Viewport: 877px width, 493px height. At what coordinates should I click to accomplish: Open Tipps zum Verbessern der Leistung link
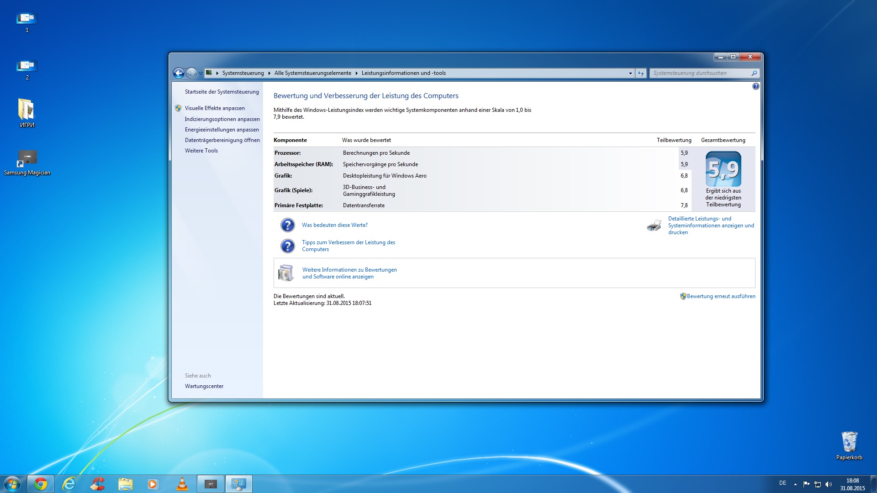click(349, 246)
